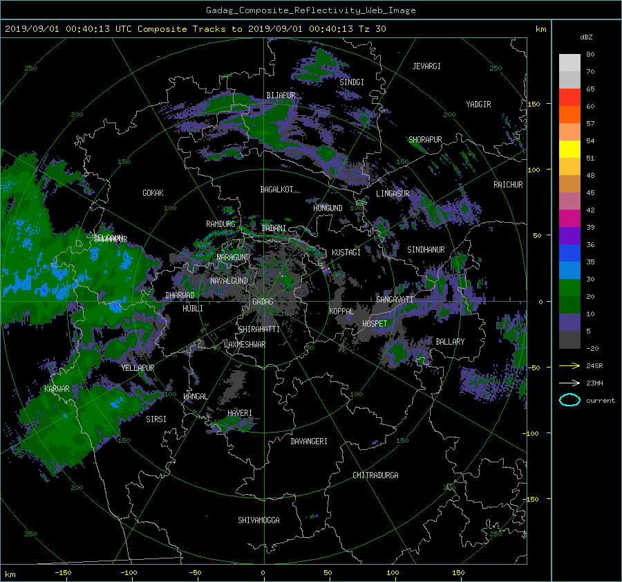The width and height of the screenshot is (622, 582).
Task: Pick the bright green dBZ legend swatch
Action: click(569, 287)
